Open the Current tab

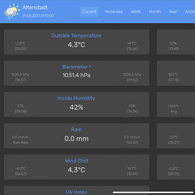tap(89, 12)
